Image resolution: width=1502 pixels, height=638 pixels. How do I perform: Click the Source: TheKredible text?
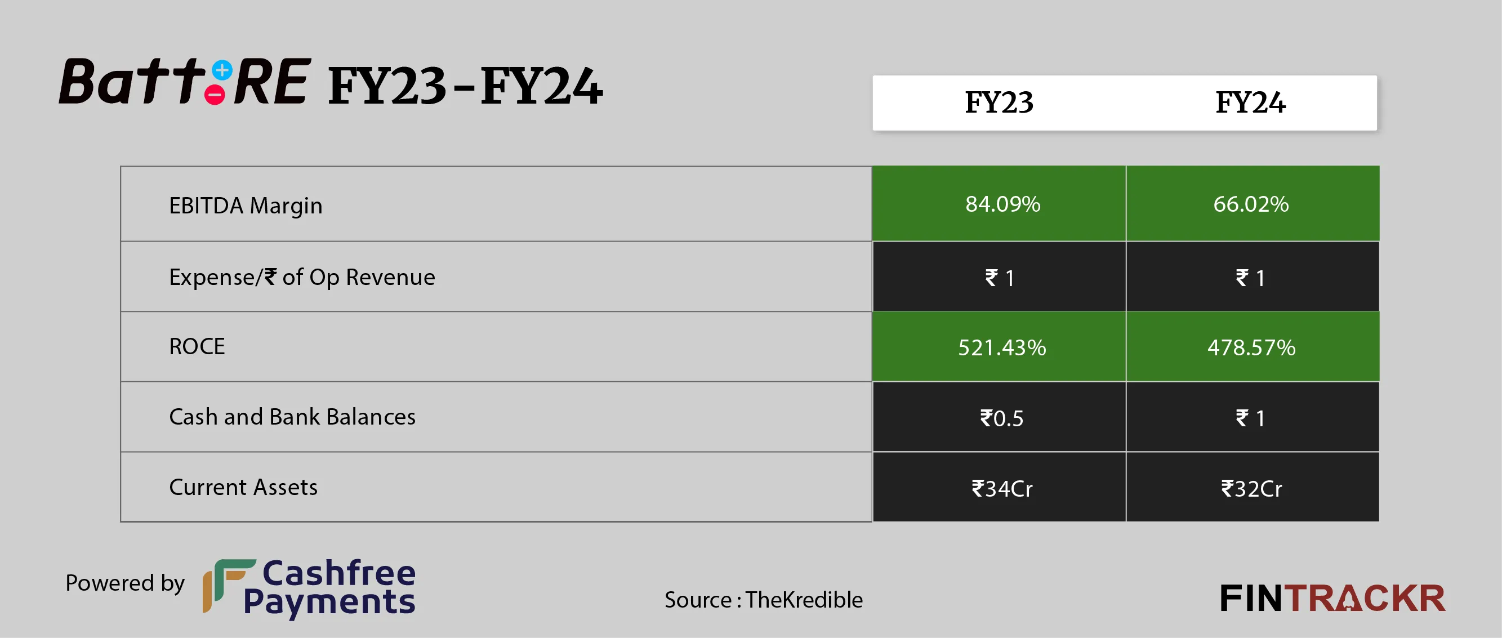pos(763,600)
